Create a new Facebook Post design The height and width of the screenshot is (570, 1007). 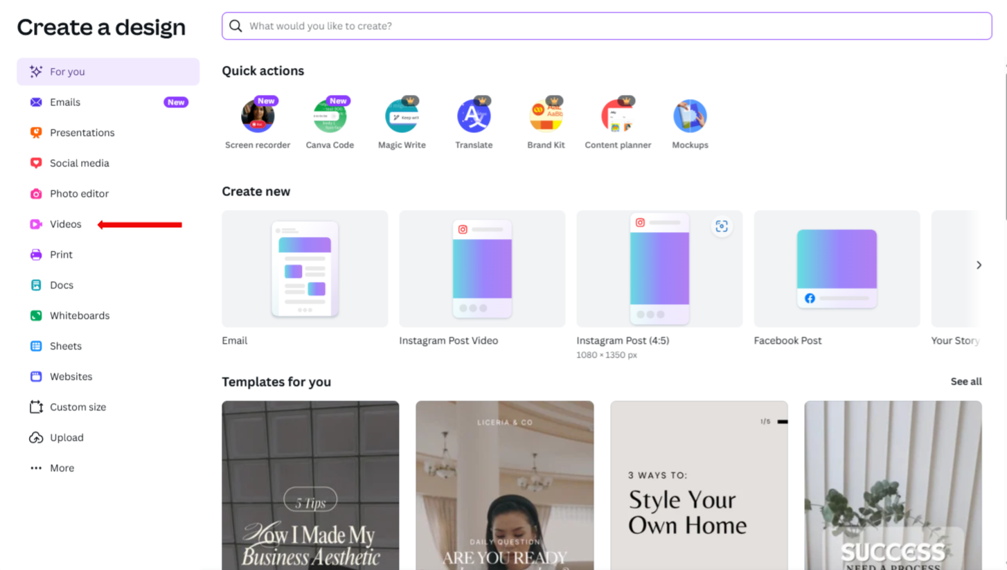[837, 269]
